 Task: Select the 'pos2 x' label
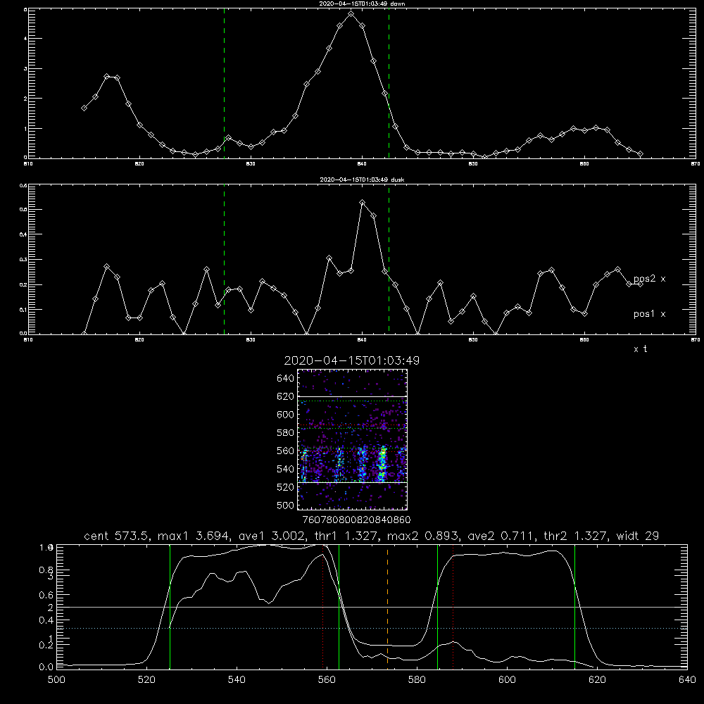click(x=650, y=279)
